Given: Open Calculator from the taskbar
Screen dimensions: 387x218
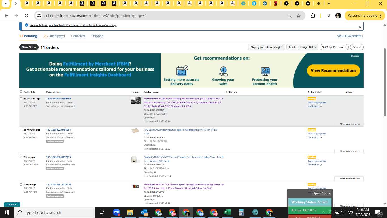Looking at the screenshot, I should (x=241, y=212).
